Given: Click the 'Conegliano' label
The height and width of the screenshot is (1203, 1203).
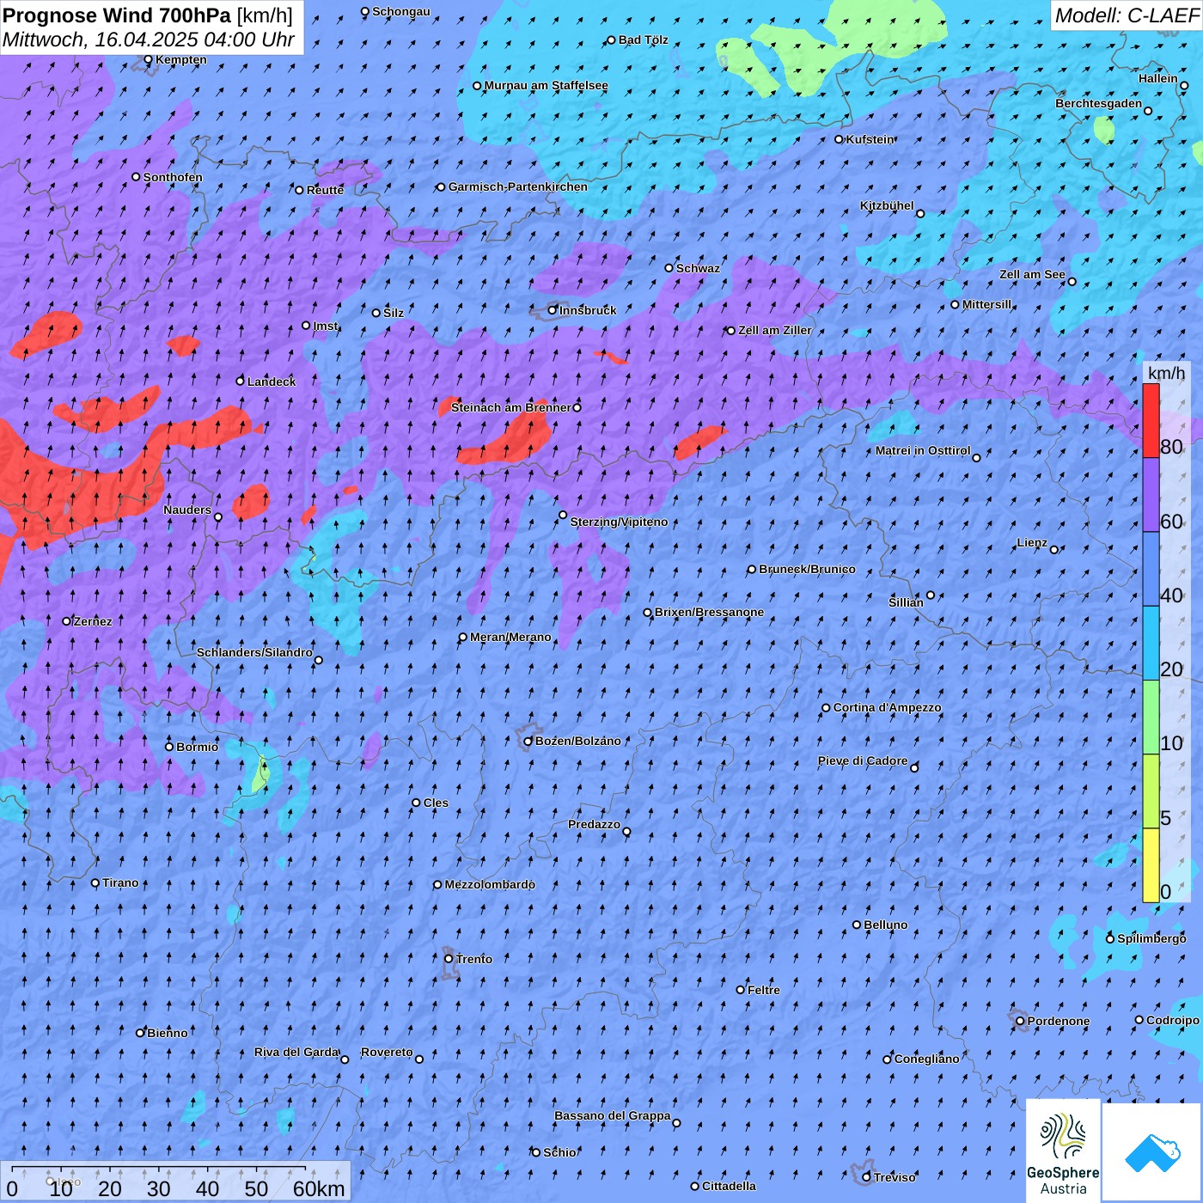Looking at the screenshot, I should 926,1059.
